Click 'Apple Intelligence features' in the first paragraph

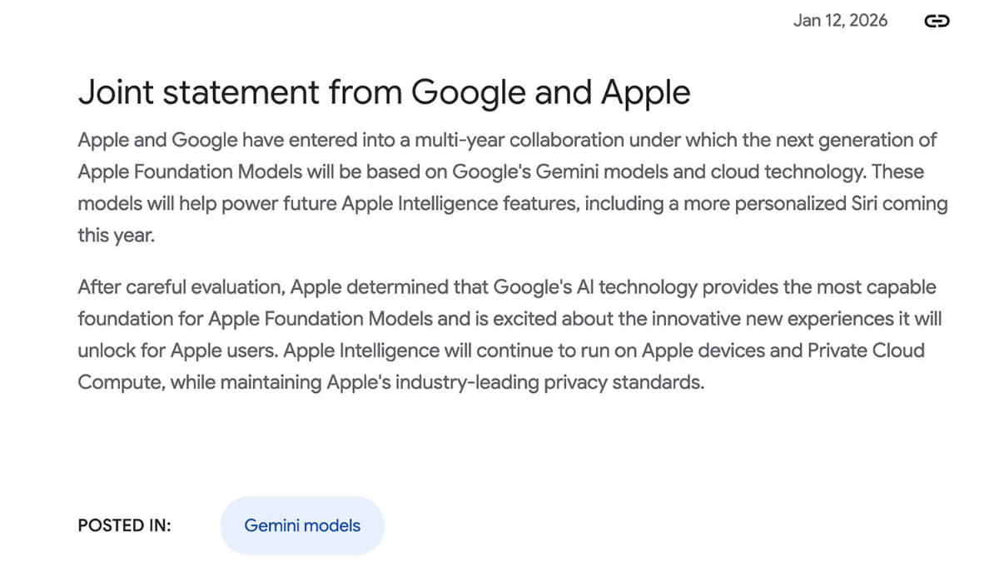tap(457, 204)
